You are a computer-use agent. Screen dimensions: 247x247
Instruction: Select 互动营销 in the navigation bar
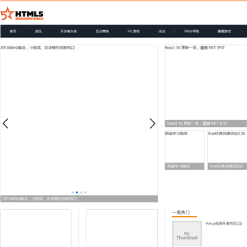click(x=102, y=32)
